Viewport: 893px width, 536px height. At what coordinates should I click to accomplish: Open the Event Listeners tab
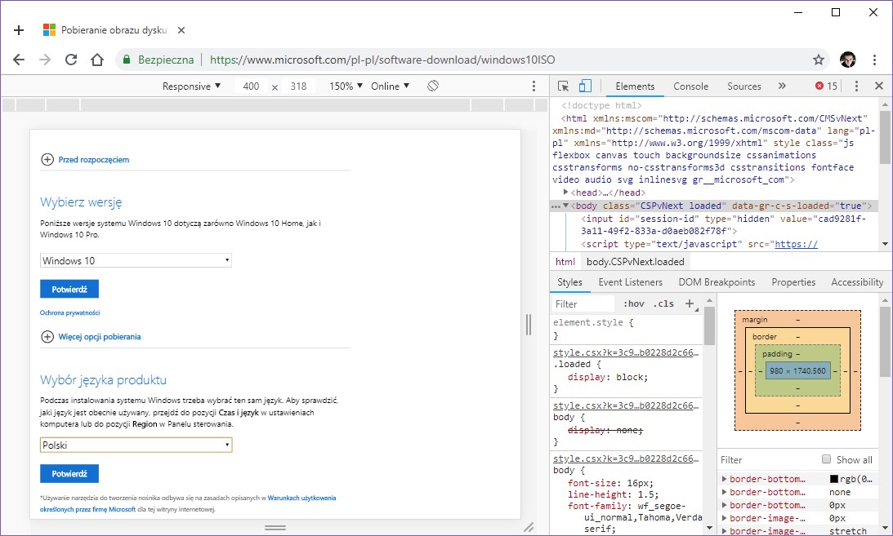(x=631, y=282)
